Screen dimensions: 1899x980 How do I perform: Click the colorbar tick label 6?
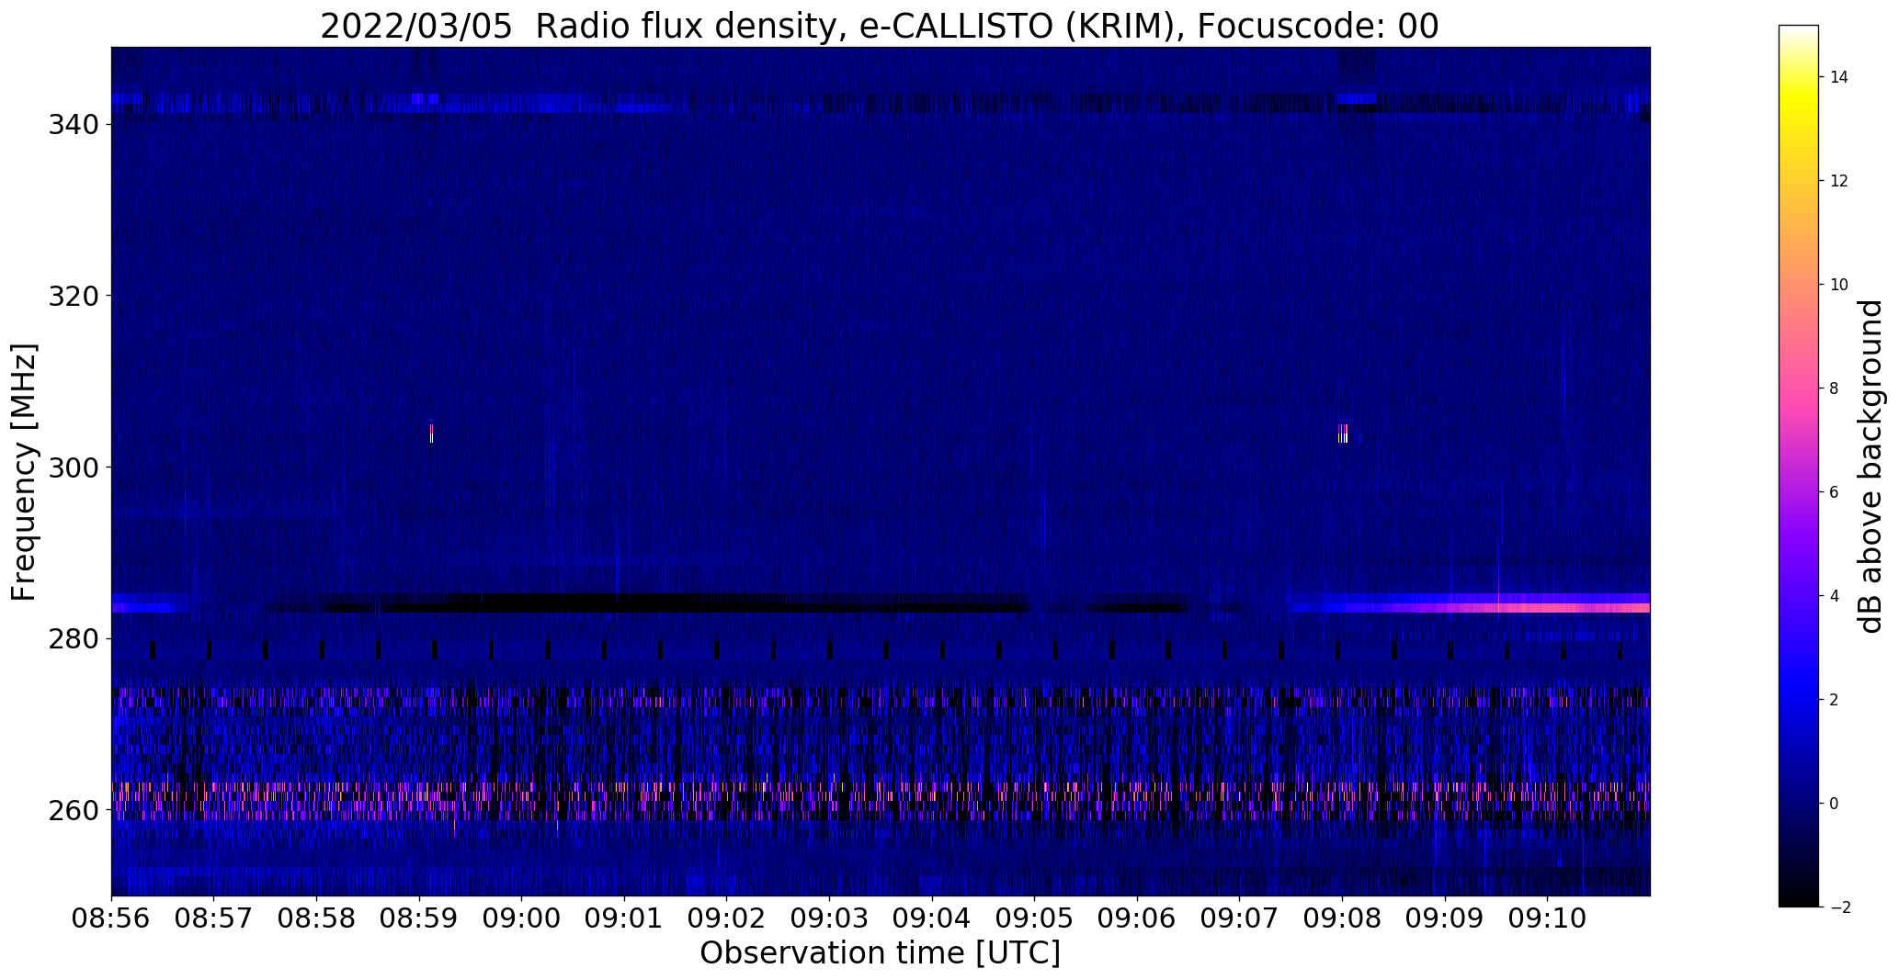pyautogui.click(x=1835, y=492)
